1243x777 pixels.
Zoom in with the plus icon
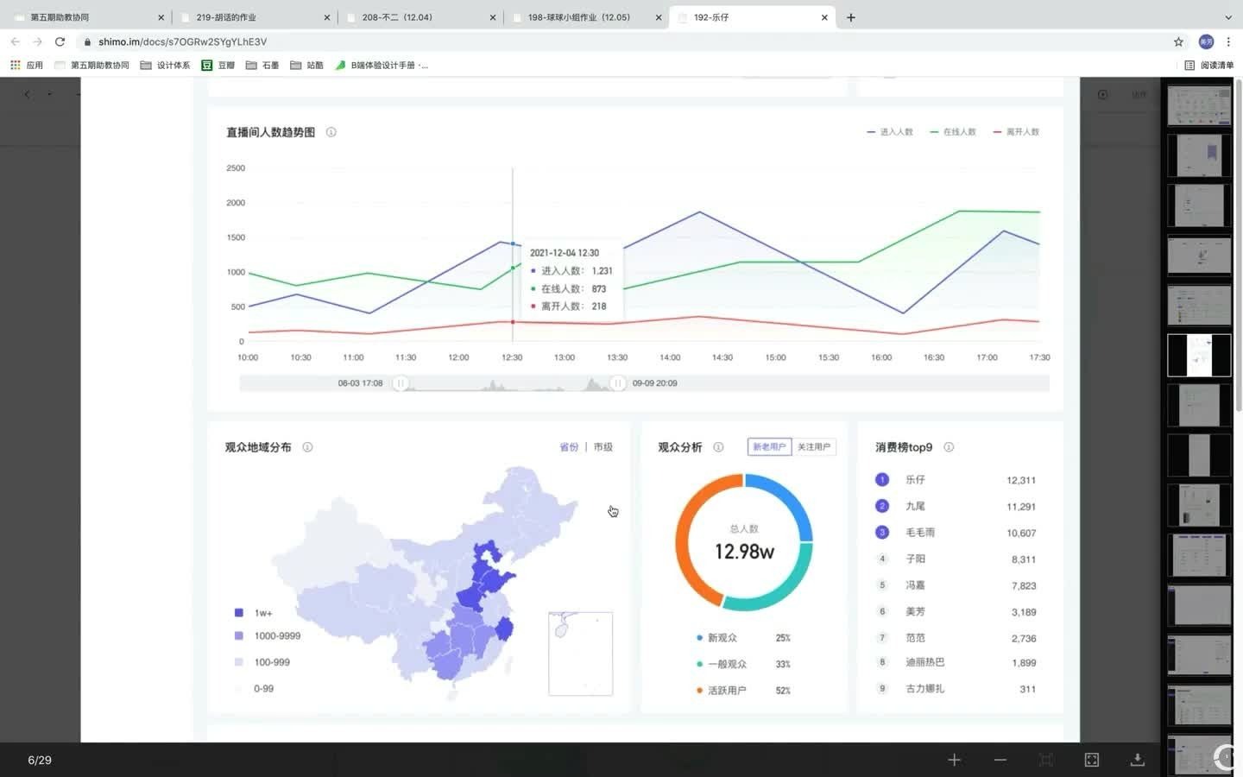[x=954, y=760]
